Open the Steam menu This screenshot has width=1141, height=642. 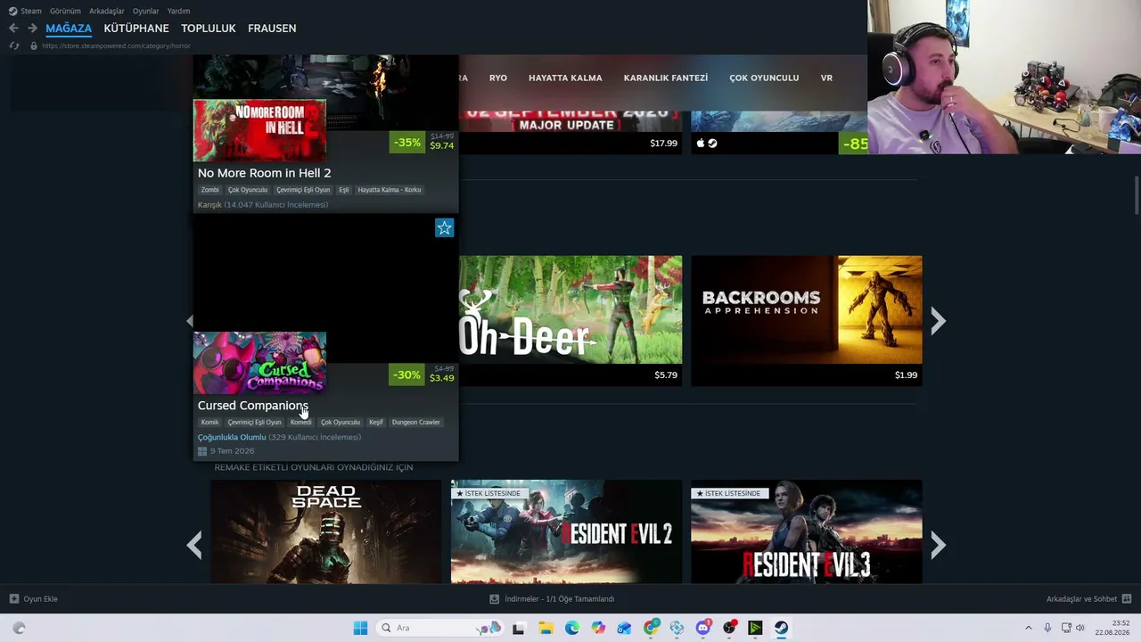coord(25,11)
